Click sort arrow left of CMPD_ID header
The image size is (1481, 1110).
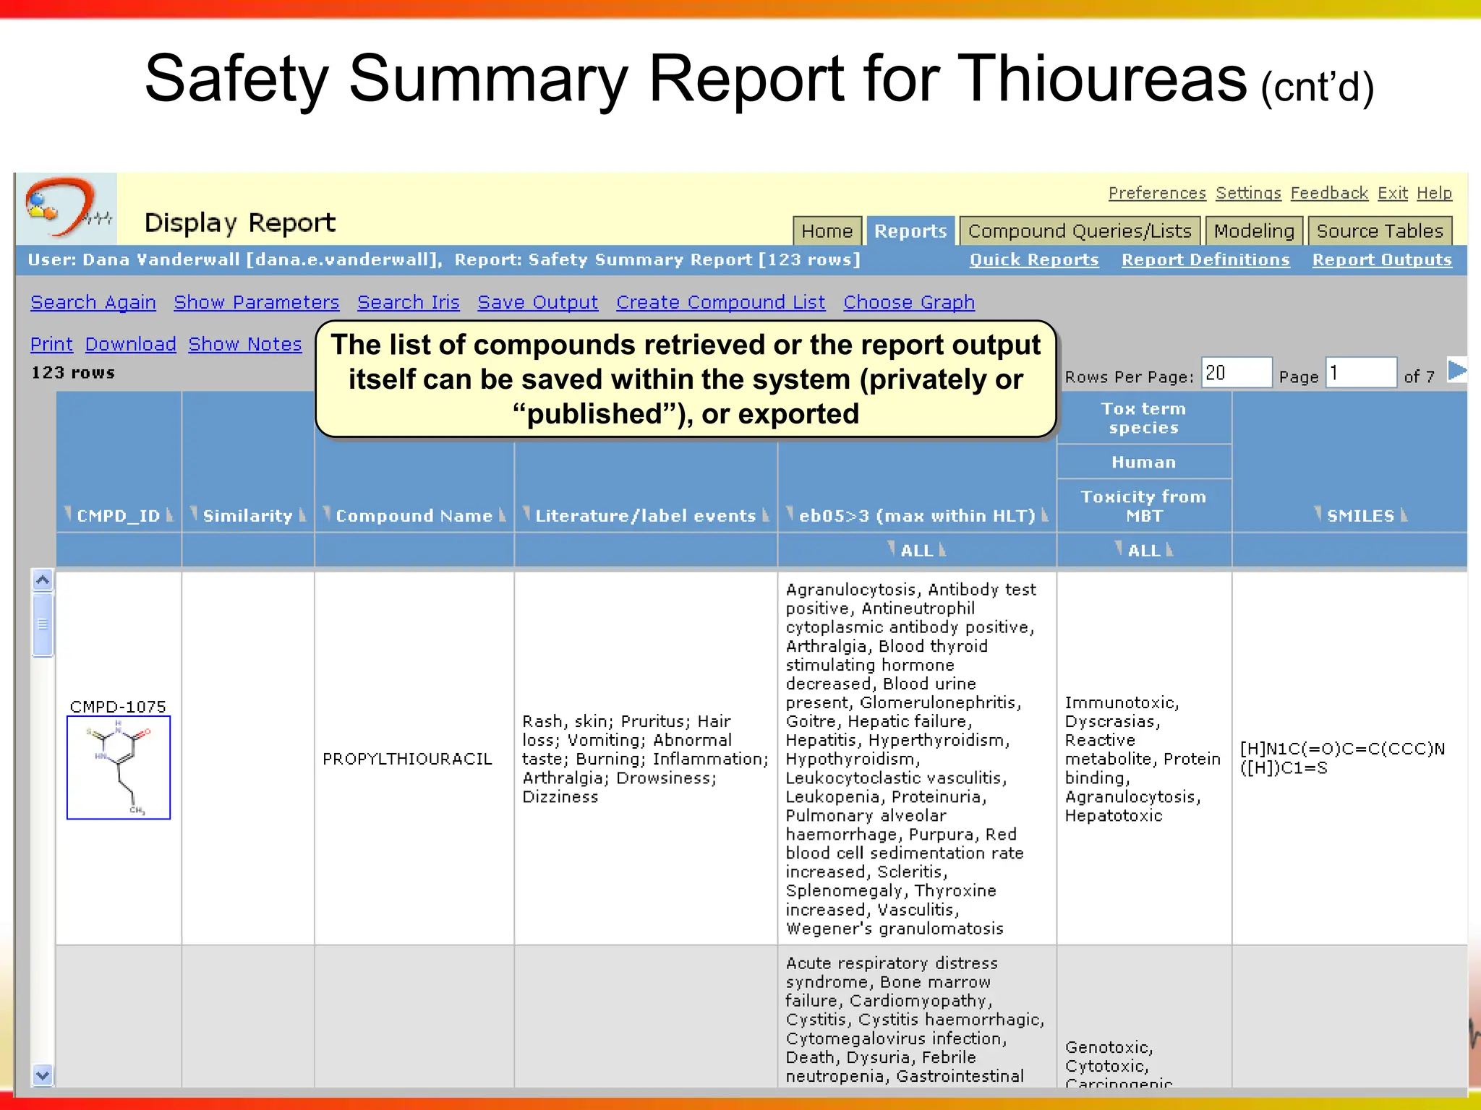click(68, 515)
